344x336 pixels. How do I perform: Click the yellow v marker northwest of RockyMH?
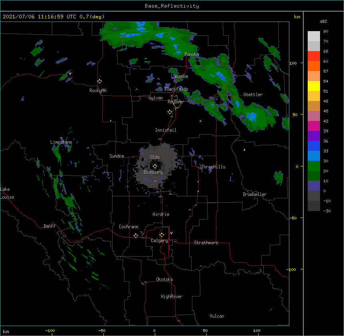pyautogui.click(x=70, y=73)
